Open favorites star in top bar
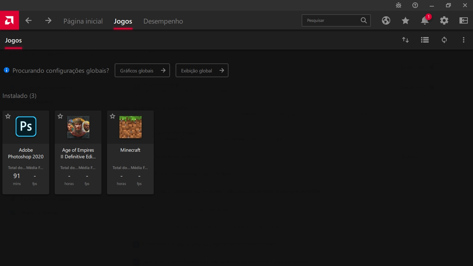This screenshot has height=266, width=473. point(405,21)
